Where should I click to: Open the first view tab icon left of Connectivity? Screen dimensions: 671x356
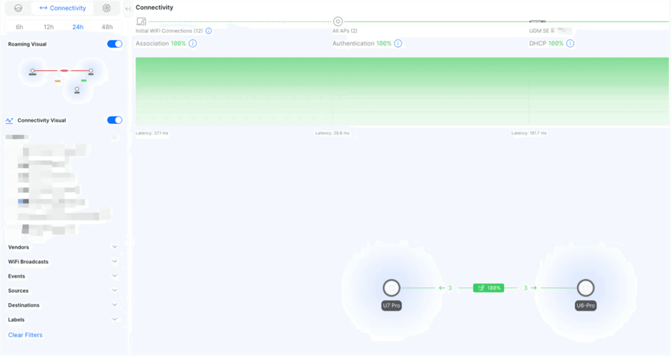coord(18,8)
